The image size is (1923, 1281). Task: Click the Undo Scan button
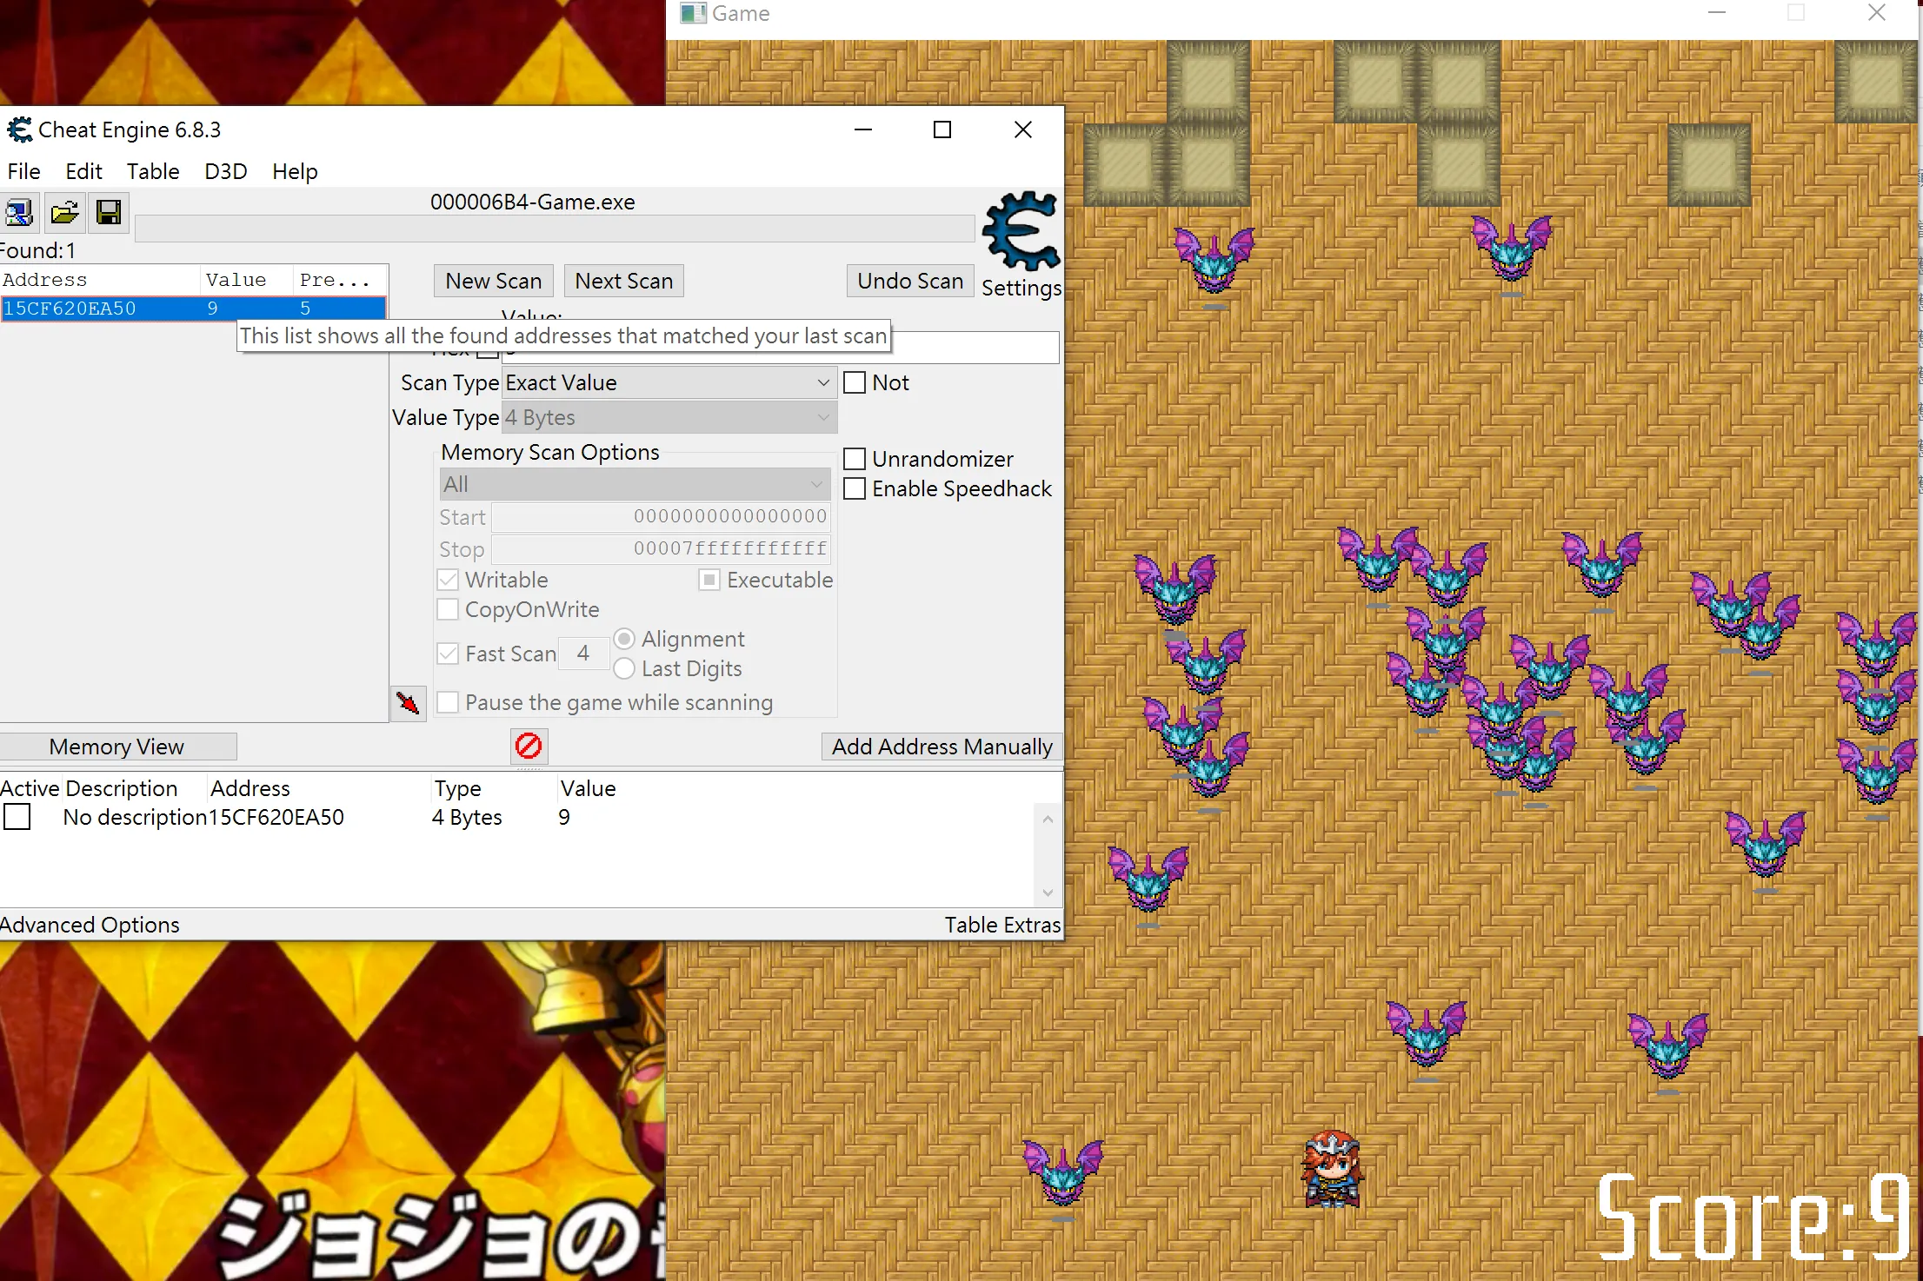(910, 281)
